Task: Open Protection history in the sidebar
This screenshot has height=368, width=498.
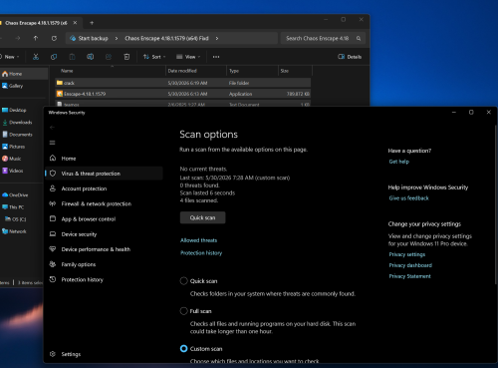Action: (104, 279)
